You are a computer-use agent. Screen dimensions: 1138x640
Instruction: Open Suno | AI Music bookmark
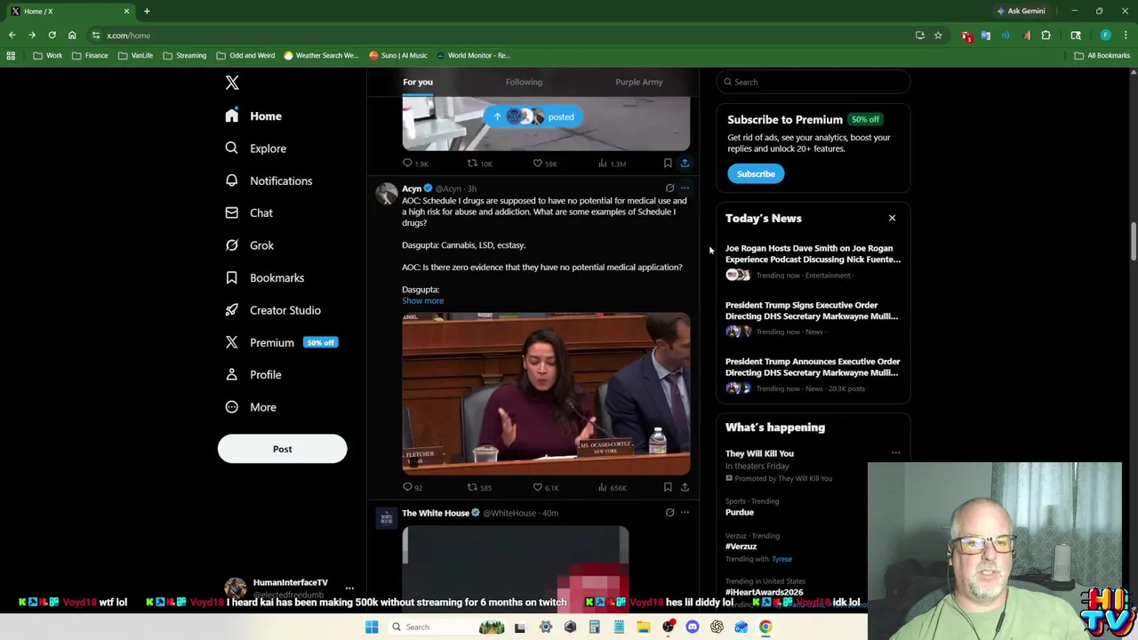coord(397,55)
